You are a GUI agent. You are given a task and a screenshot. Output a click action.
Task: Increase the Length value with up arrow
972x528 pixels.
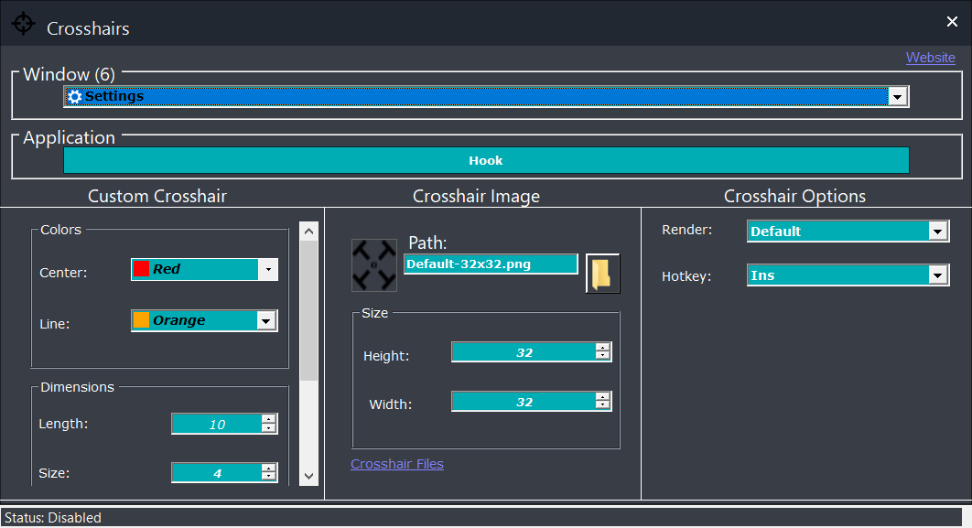(x=268, y=419)
